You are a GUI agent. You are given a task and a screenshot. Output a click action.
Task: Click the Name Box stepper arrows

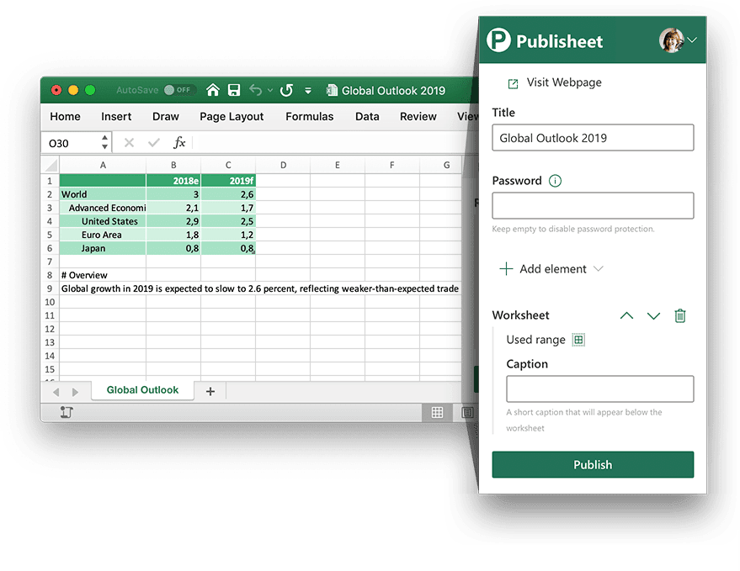pos(104,142)
